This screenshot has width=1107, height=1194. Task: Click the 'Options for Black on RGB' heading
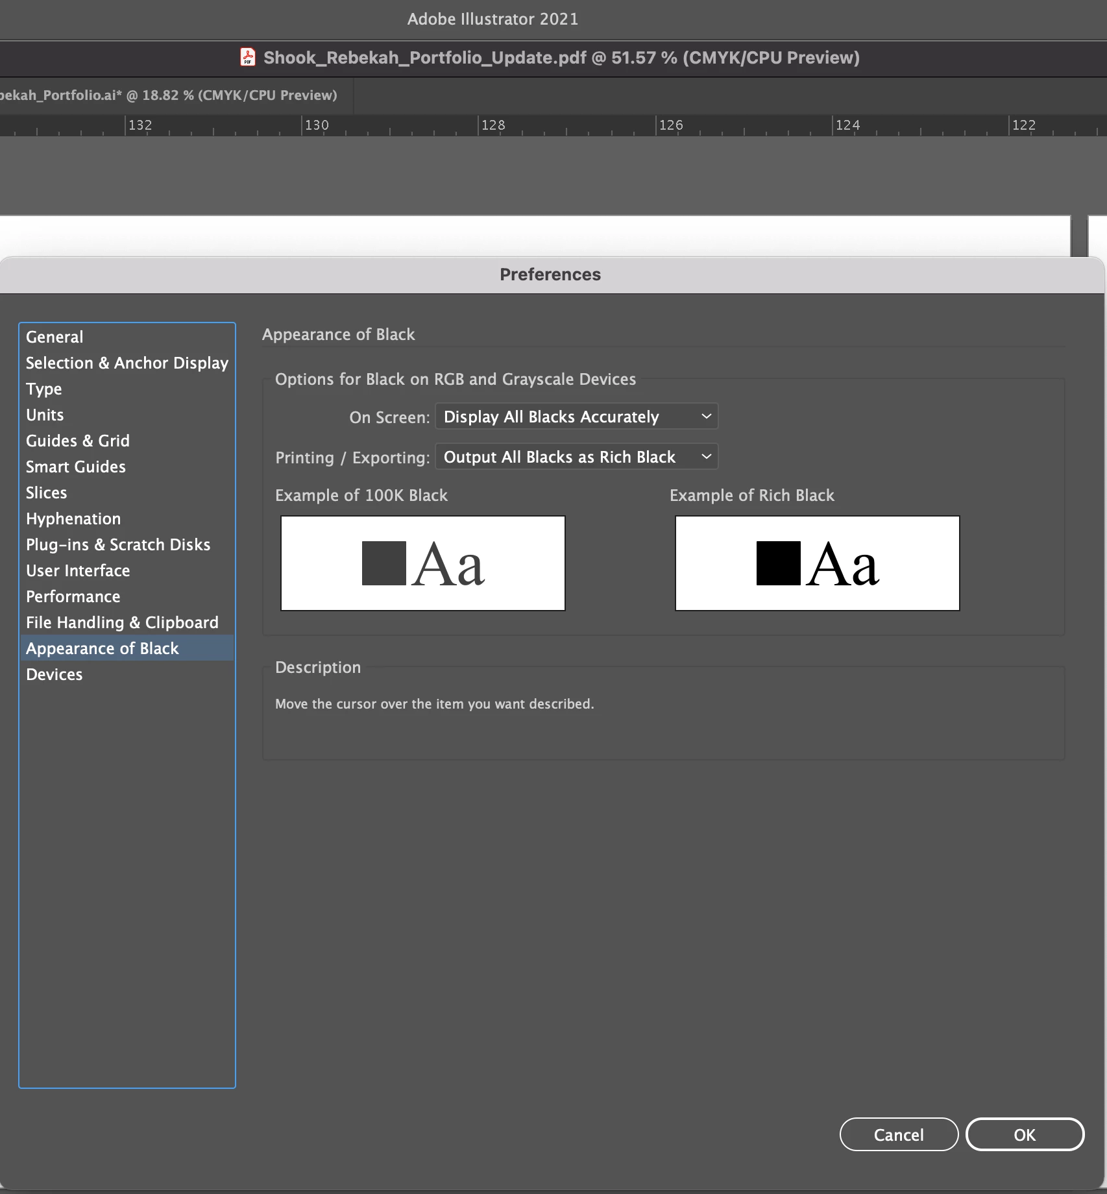pos(456,379)
